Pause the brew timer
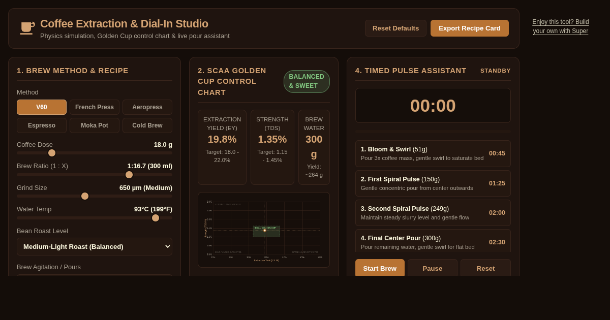This screenshot has width=610, height=320. [x=433, y=268]
